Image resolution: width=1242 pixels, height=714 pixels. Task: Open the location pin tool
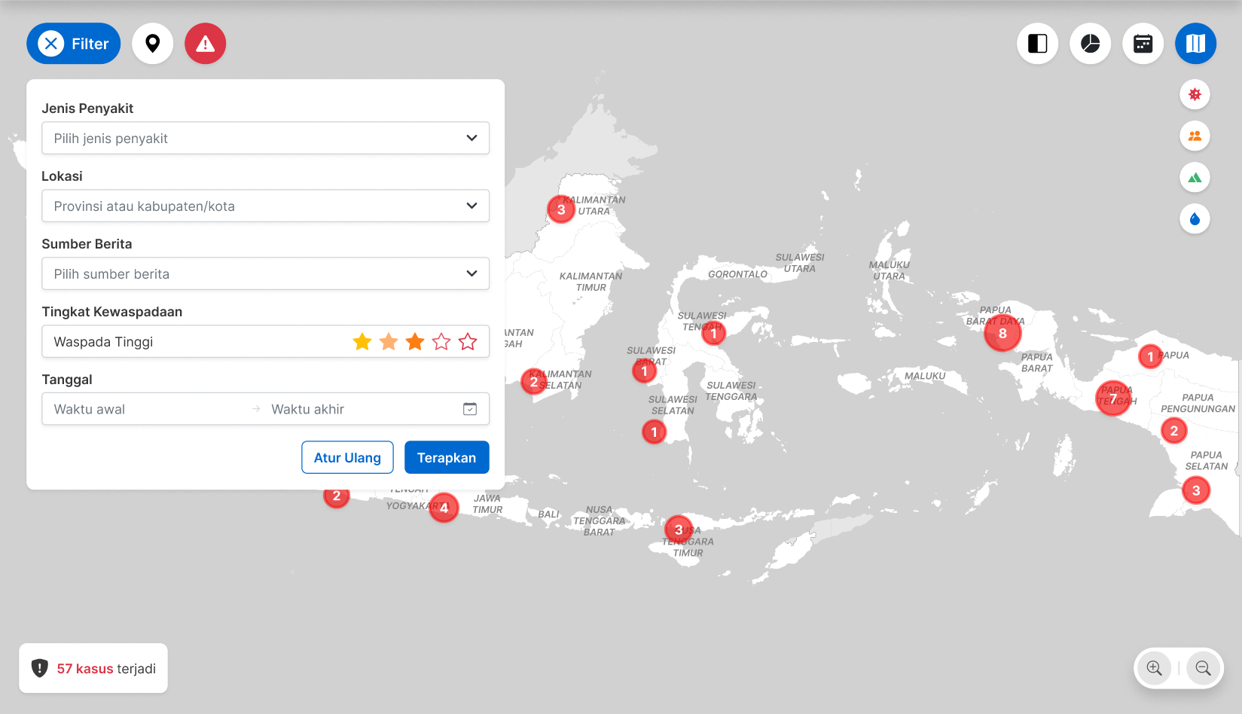153,44
